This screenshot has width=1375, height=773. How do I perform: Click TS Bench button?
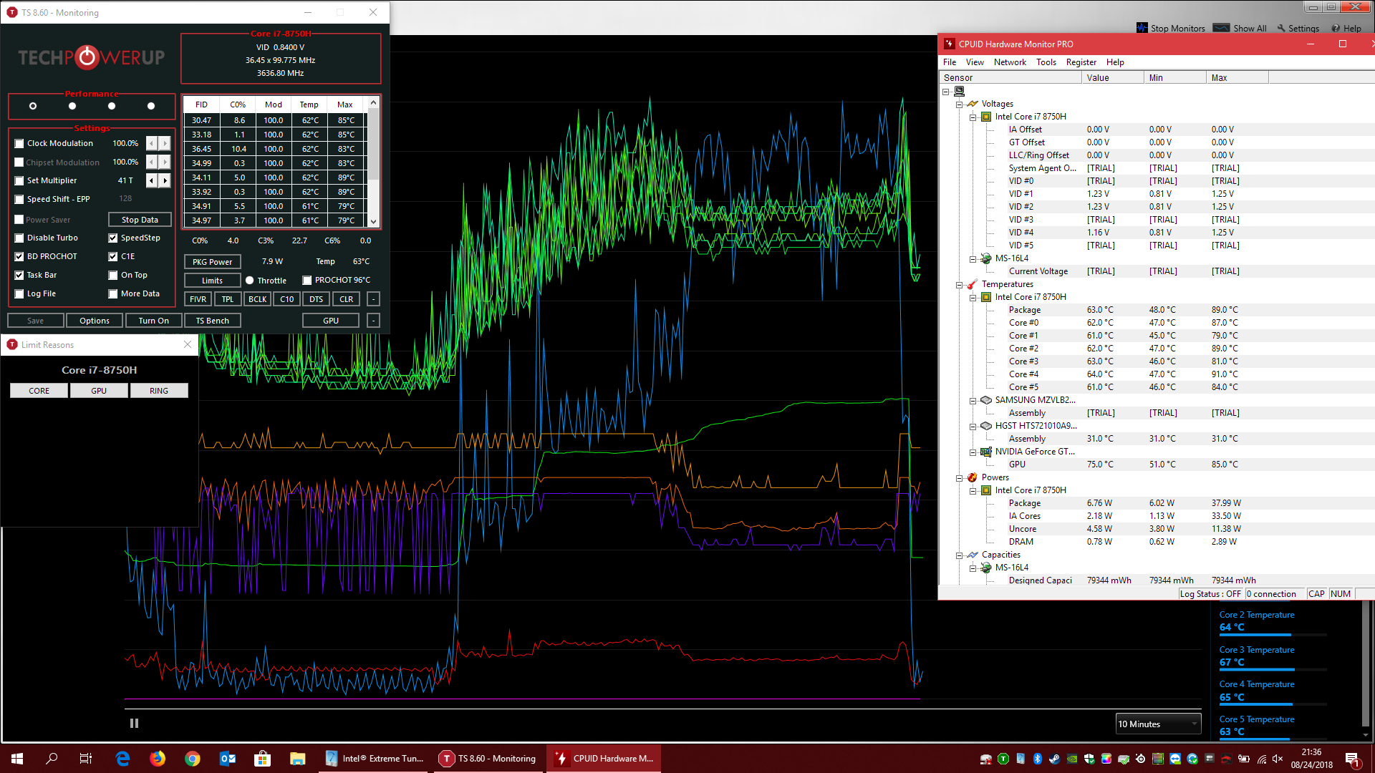213,321
